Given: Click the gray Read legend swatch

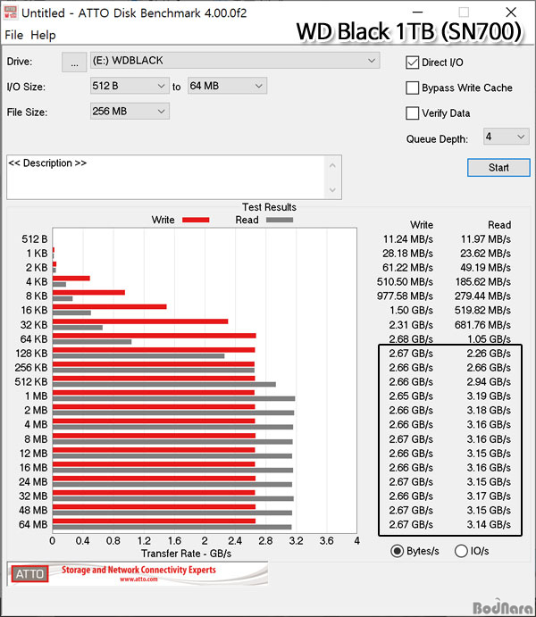Looking at the screenshot, I should point(280,220).
